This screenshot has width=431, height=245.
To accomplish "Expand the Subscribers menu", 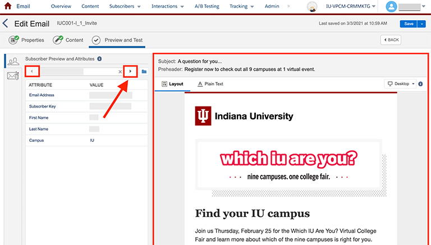I will (x=123, y=6).
